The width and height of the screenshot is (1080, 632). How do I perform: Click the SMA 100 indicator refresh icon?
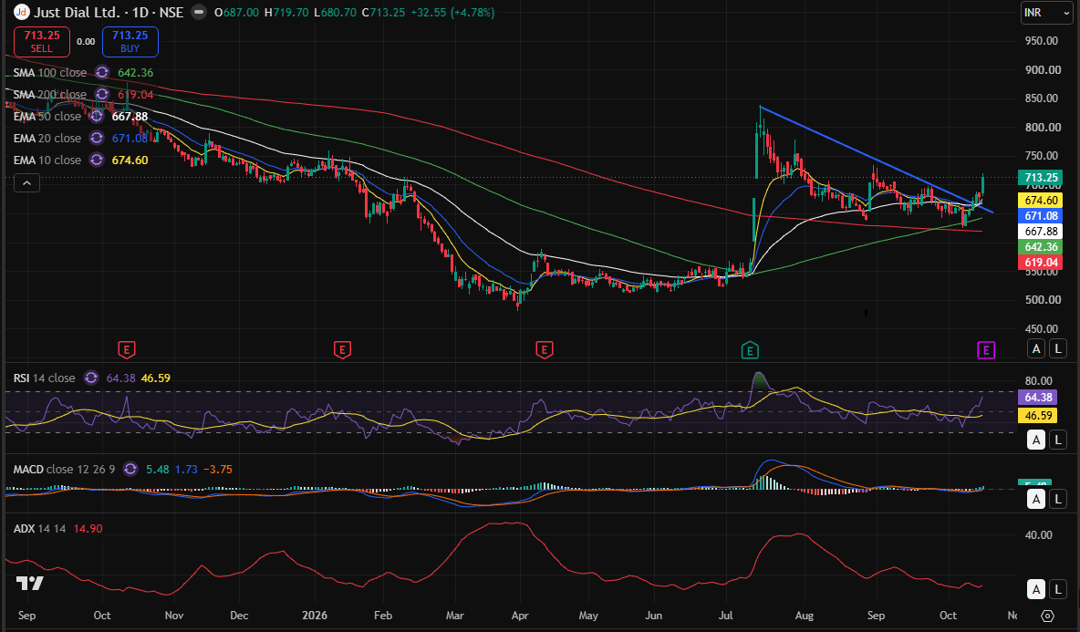point(102,72)
